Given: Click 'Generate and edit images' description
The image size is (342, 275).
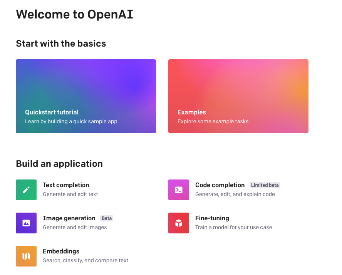Looking at the screenshot, I should (x=75, y=227).
